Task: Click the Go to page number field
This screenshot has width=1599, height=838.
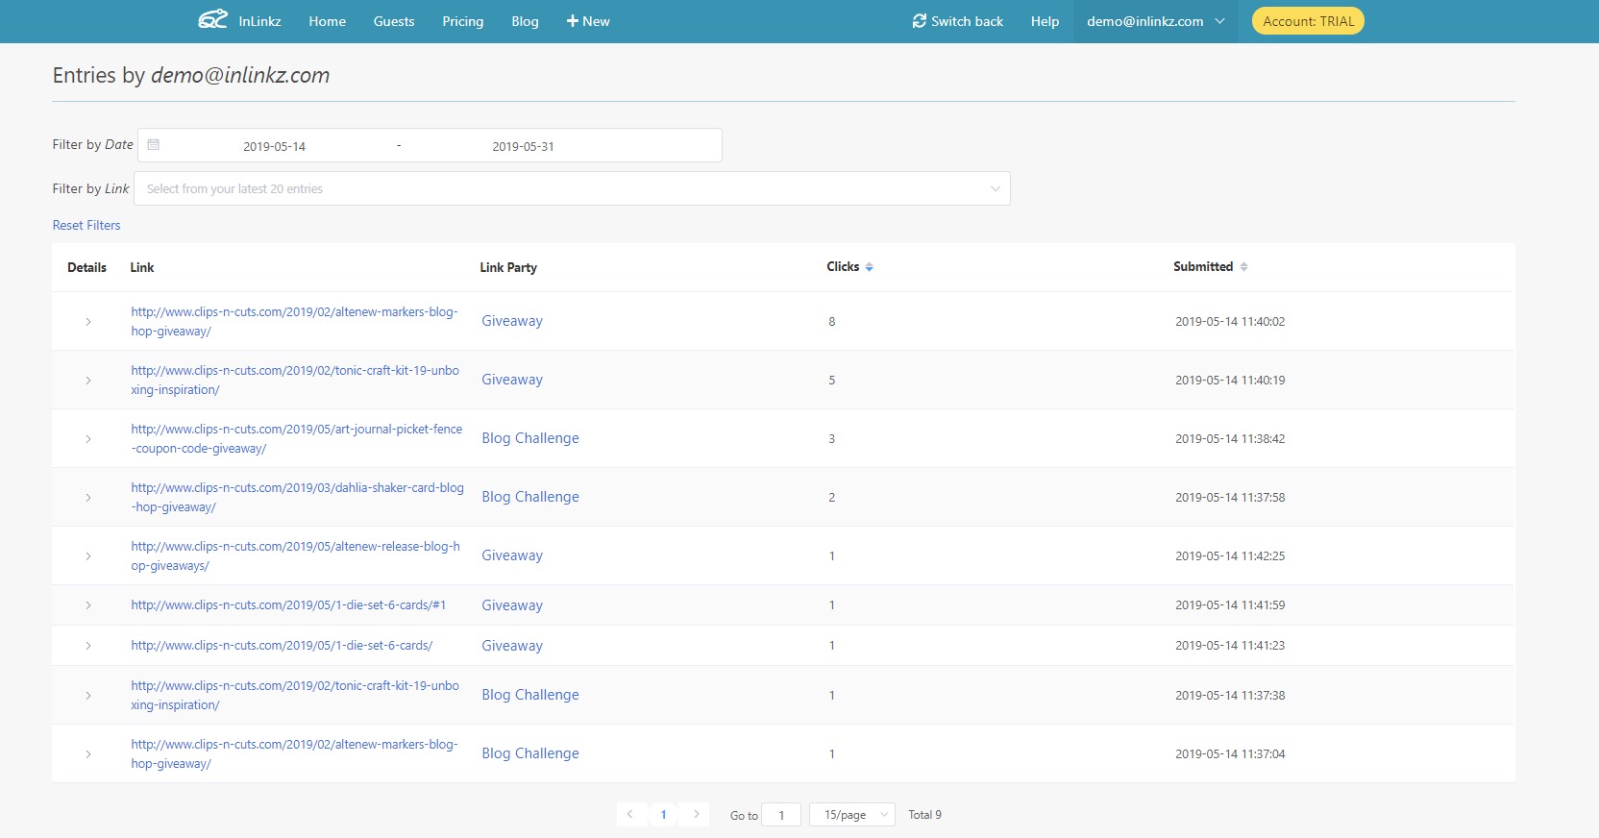Action: [781, 815]
